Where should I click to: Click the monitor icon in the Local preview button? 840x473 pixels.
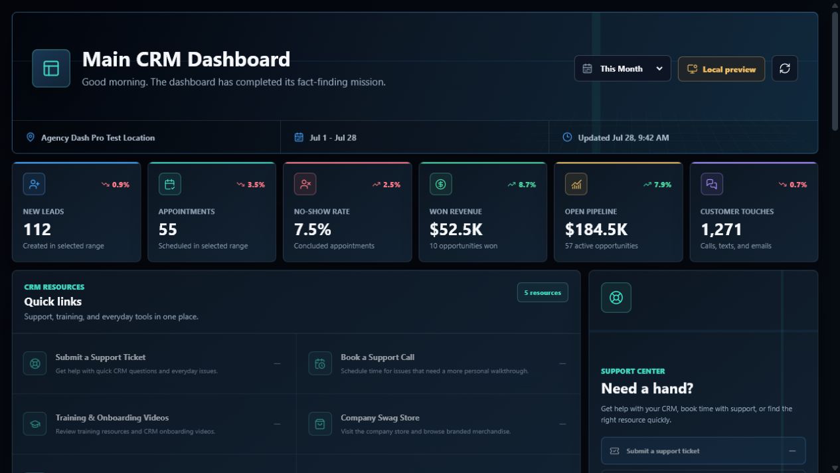[x=692, y=69]
